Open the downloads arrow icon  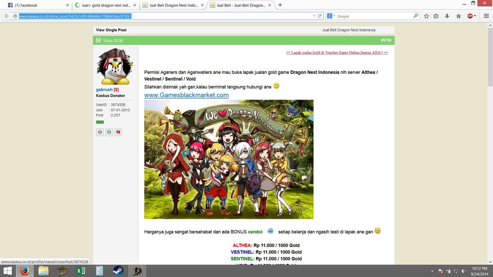coord(447,16)
